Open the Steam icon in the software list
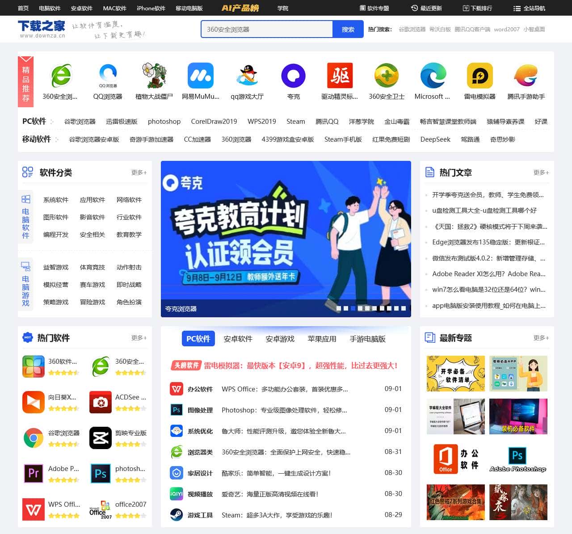572x534 pixels. (177, 515)
